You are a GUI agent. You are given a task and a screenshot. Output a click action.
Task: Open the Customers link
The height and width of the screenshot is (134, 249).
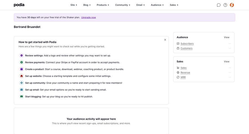pyautogui.click(x=186, y=48)
